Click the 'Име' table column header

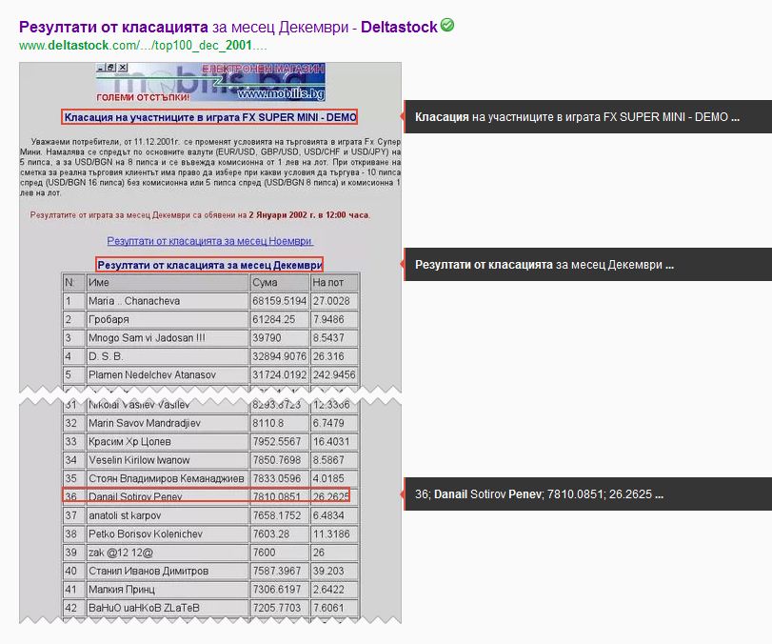168,283
